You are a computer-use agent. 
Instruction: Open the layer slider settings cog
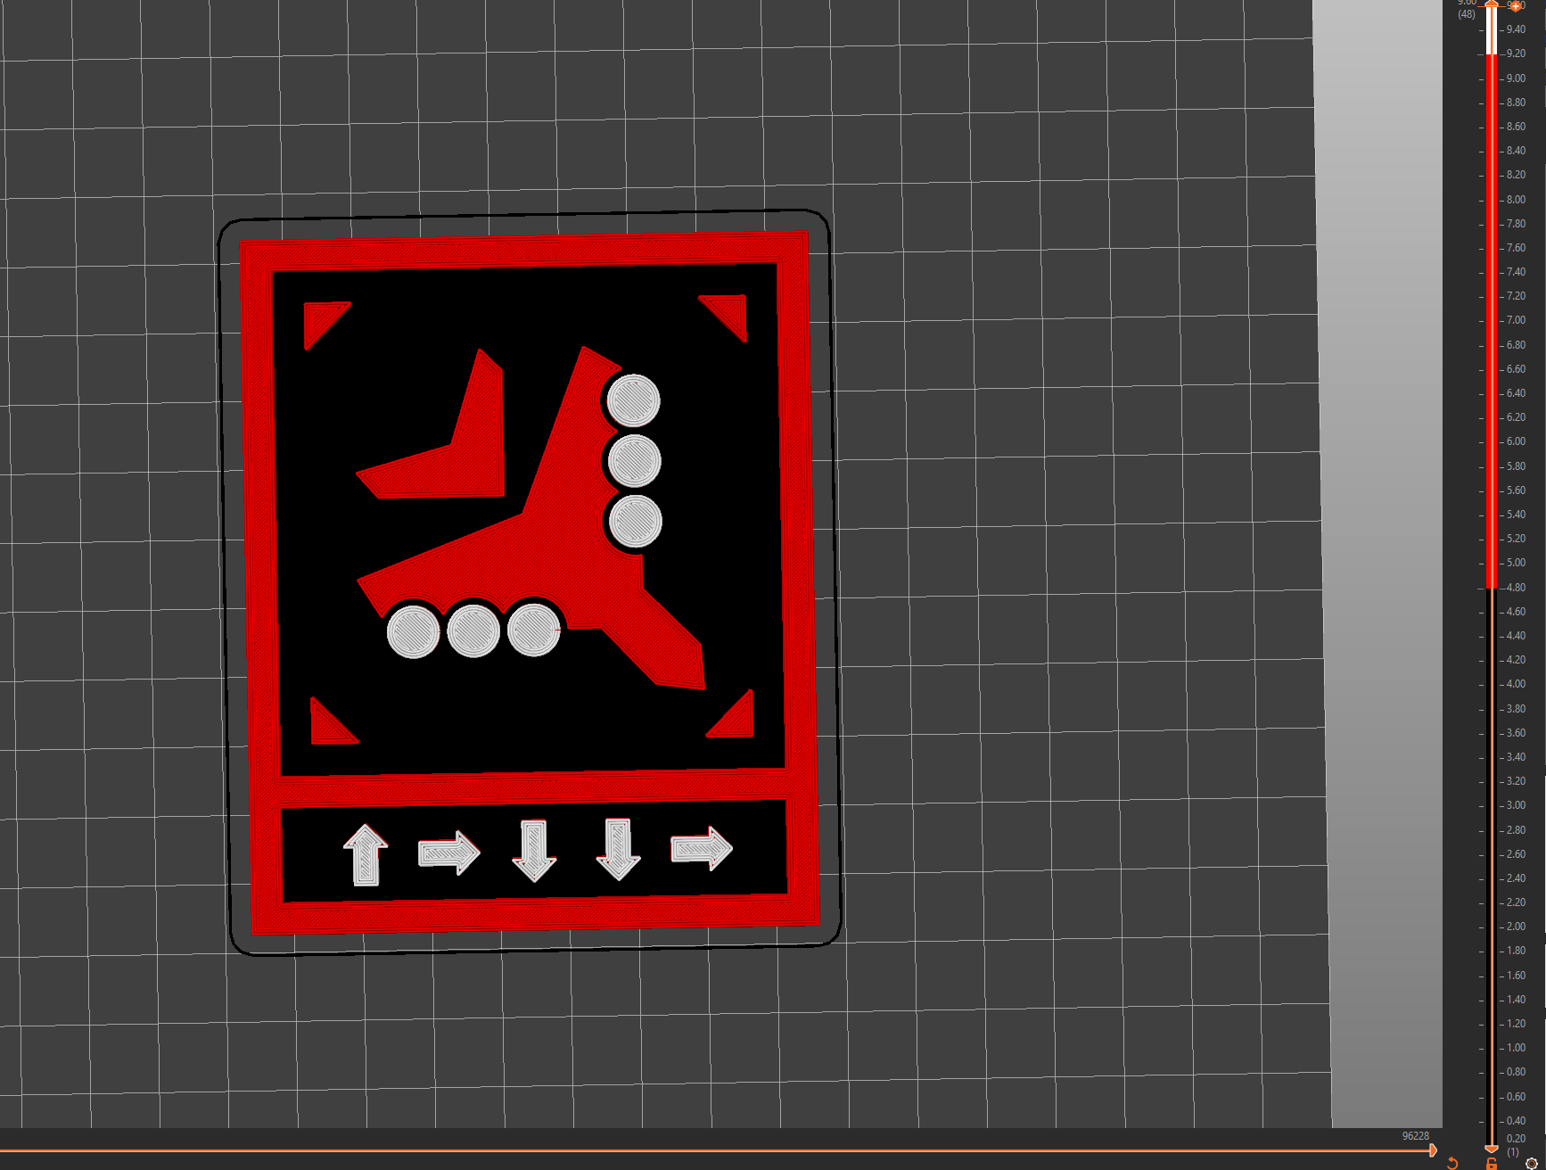coord(1532,1163)
